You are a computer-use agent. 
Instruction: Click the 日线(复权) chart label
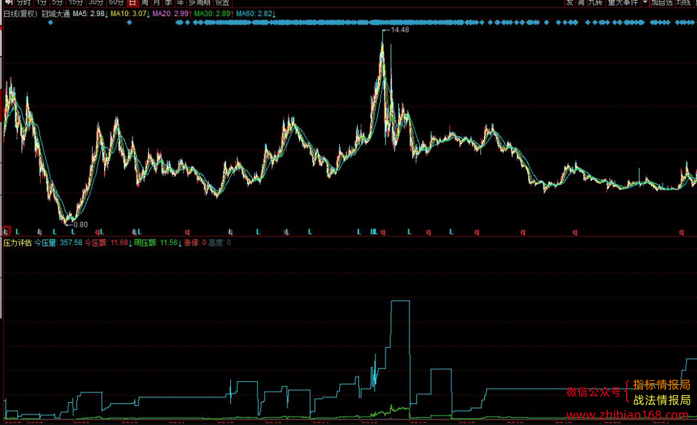20,14
